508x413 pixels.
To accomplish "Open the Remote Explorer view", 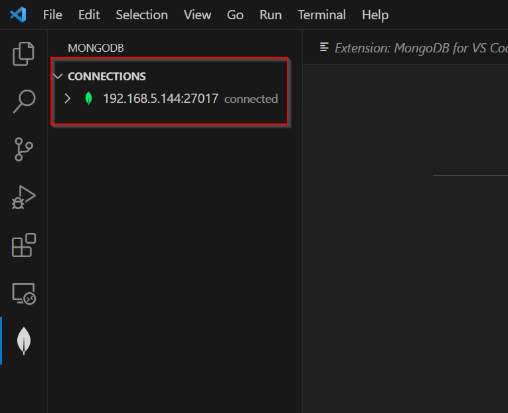I will (24, 293).
